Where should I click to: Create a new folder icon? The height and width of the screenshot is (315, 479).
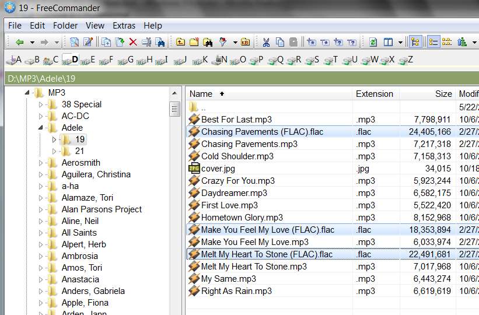[x=194, y=42]
